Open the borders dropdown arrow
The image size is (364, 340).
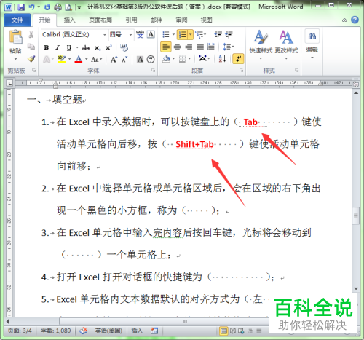click(189, 59)
